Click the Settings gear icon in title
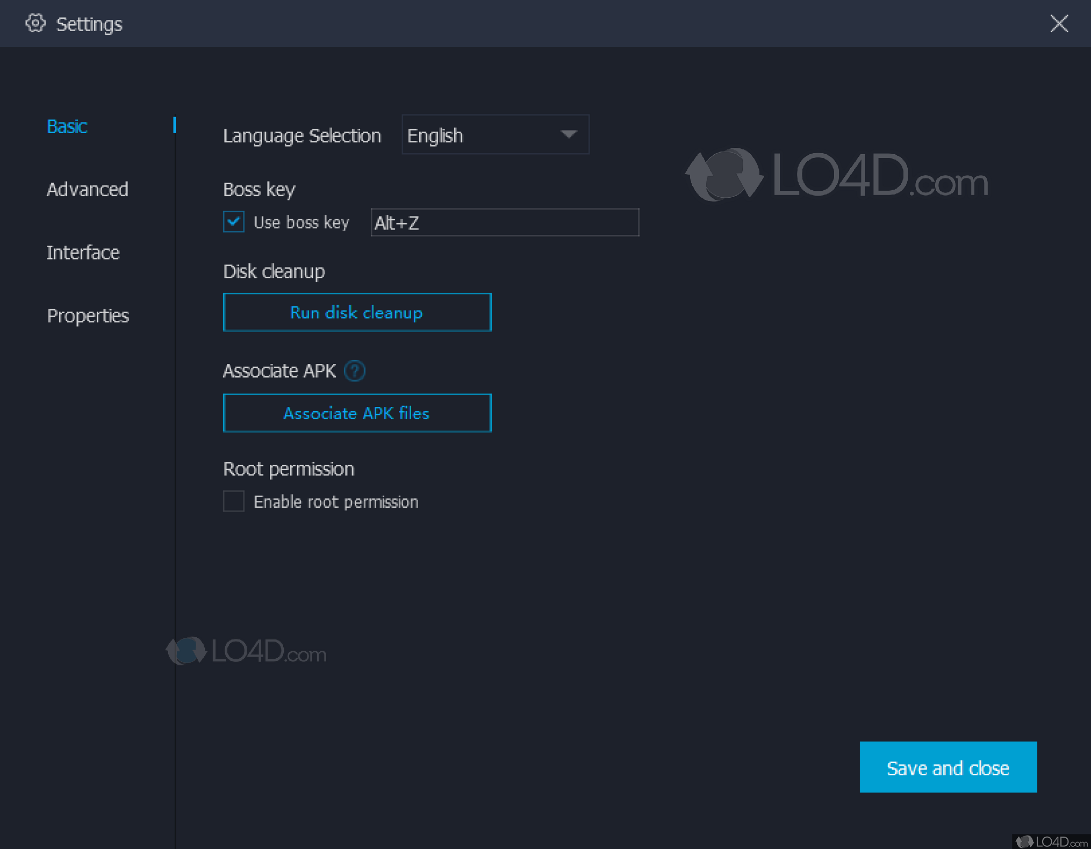Viewport: 1091px width, 849px height. [x=35, y=24]
